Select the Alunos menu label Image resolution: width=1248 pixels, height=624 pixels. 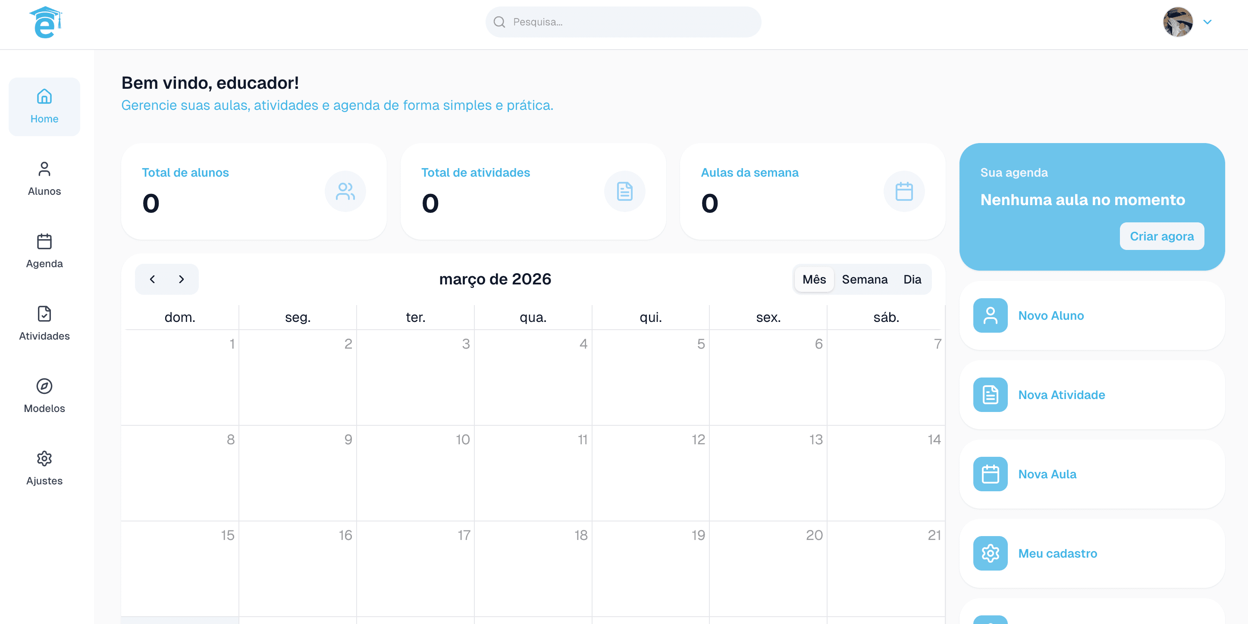click(44, 191)
